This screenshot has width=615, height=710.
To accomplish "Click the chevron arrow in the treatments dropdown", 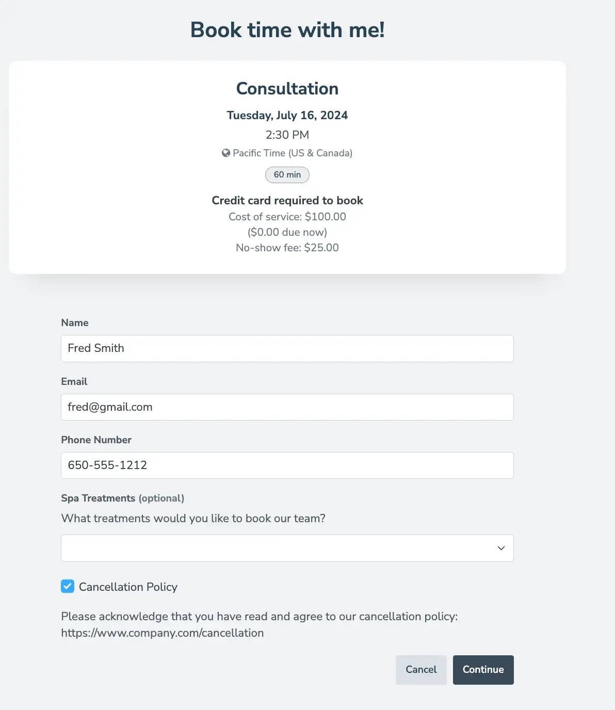I will (501, 548).
